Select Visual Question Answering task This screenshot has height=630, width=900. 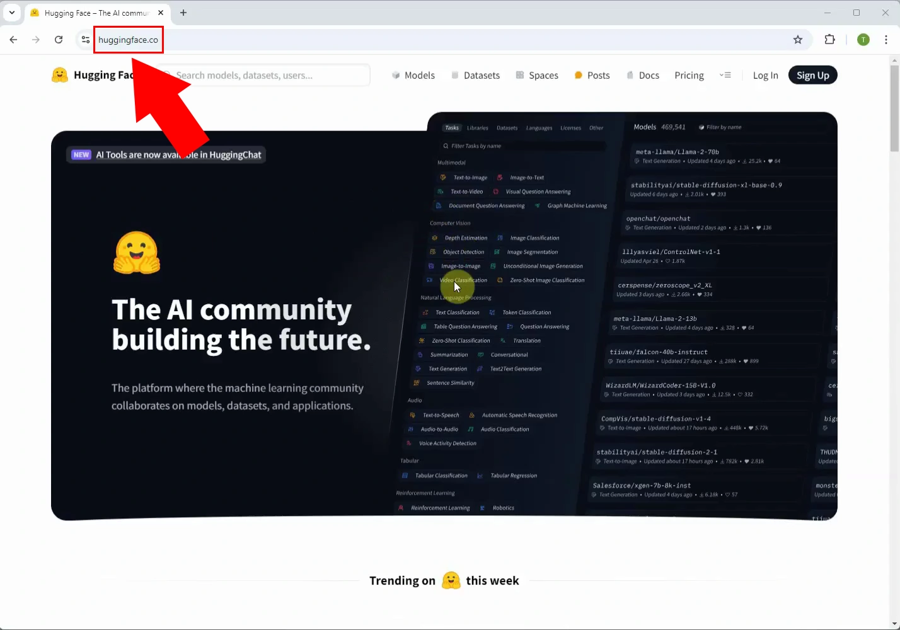[x=532, y=192]
